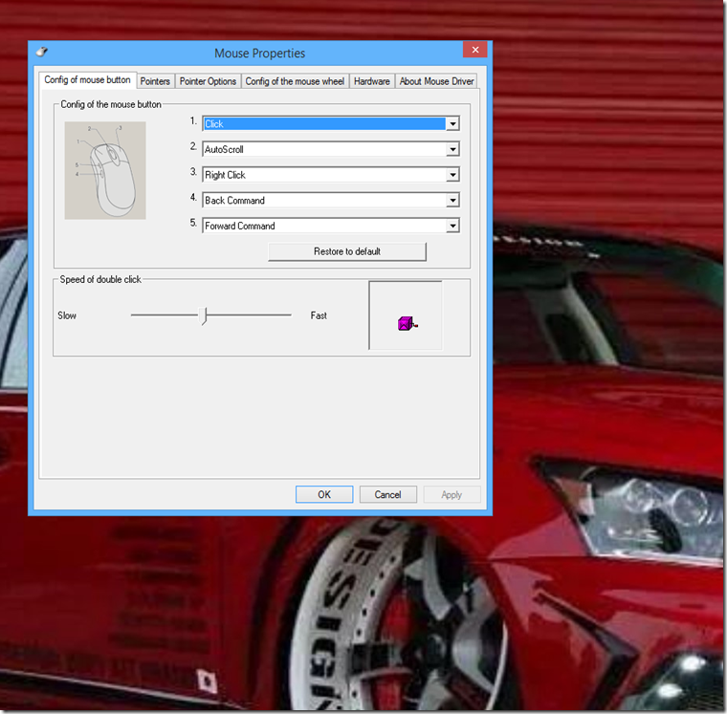This screenshot has height=714, width=727.
Task: Open the Pointers tab
Action: coord(155,81)
